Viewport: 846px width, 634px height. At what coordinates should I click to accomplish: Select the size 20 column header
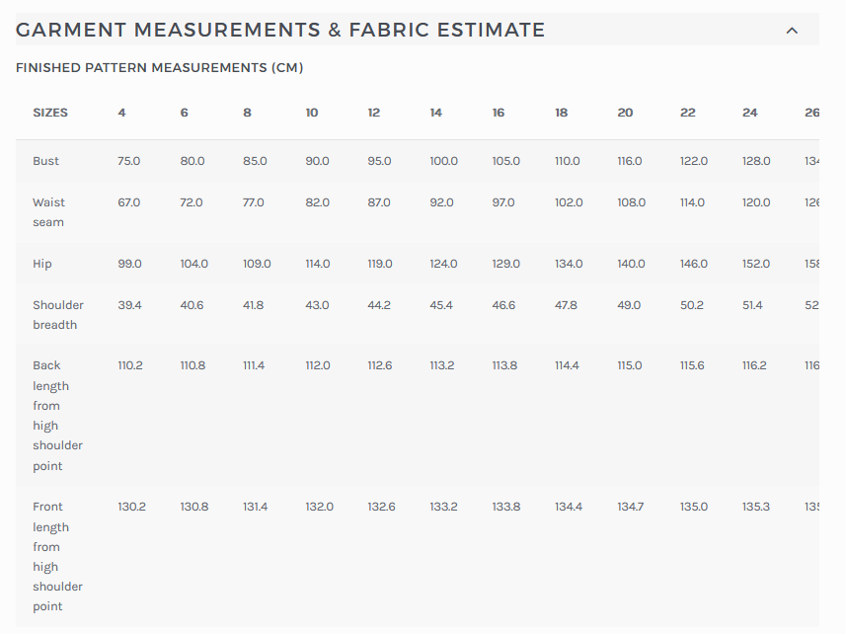point(625,113)
